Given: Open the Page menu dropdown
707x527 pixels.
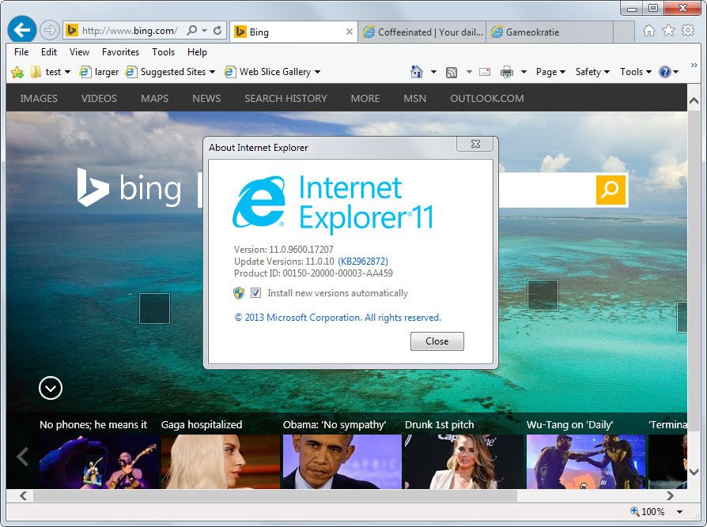Looking at the screenshot, I should pos(550,72).
